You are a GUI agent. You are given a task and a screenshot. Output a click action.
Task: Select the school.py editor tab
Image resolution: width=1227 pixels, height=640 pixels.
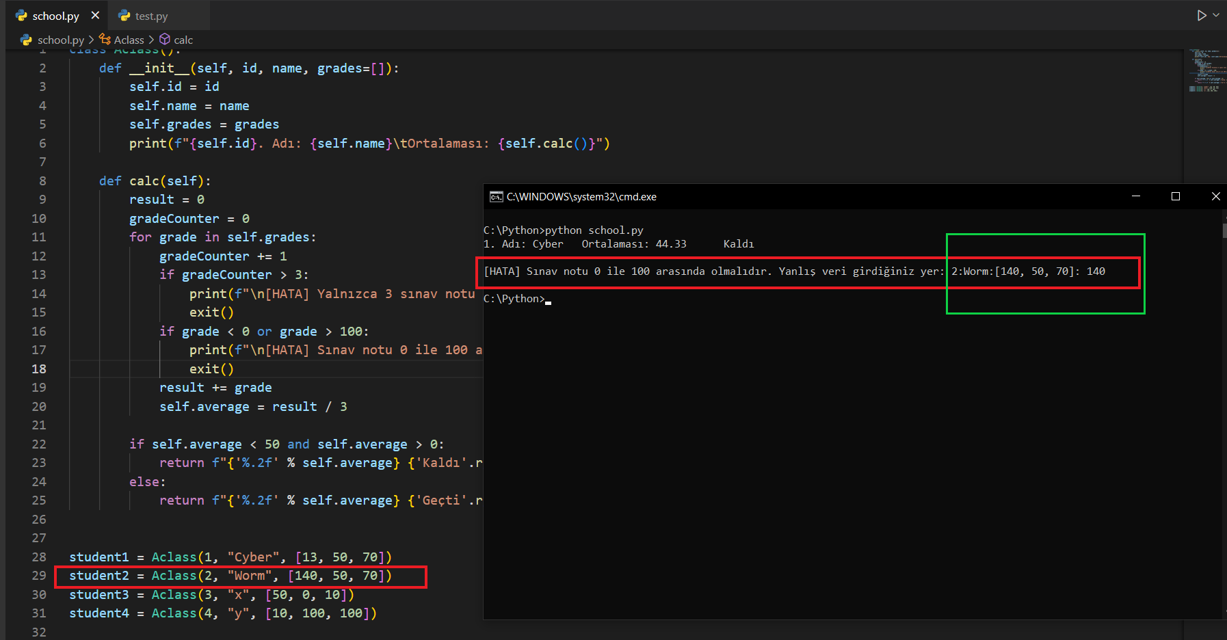55,16
